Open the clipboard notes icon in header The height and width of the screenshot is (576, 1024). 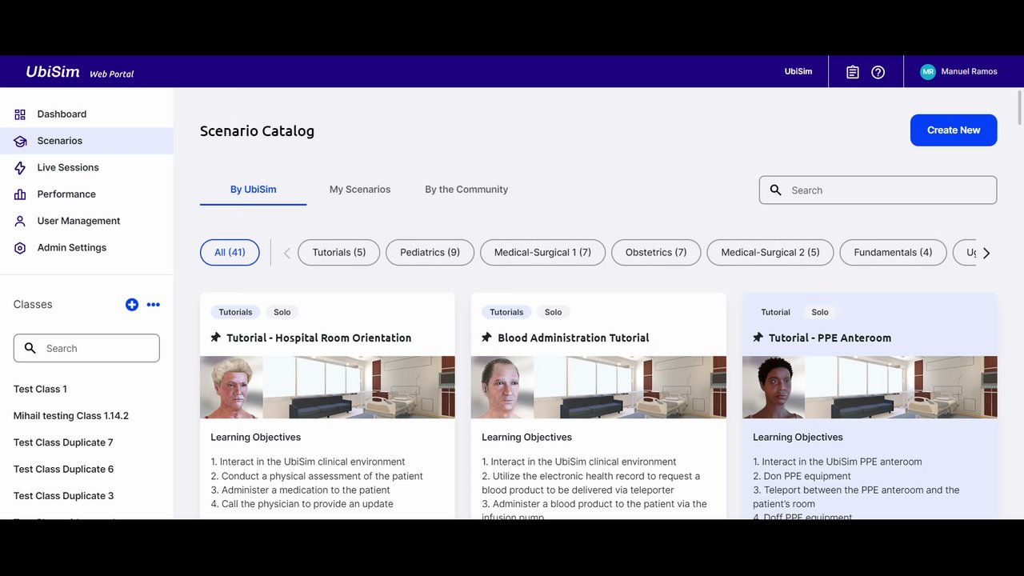point(853,72)
